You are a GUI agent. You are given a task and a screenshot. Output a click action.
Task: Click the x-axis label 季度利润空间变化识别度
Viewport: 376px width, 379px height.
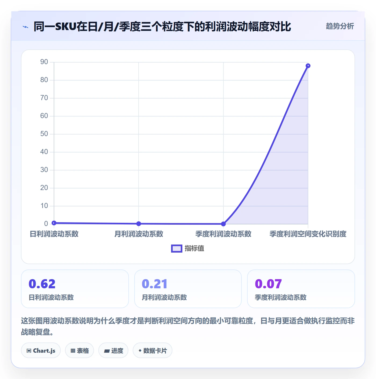[x=308, y=234]
